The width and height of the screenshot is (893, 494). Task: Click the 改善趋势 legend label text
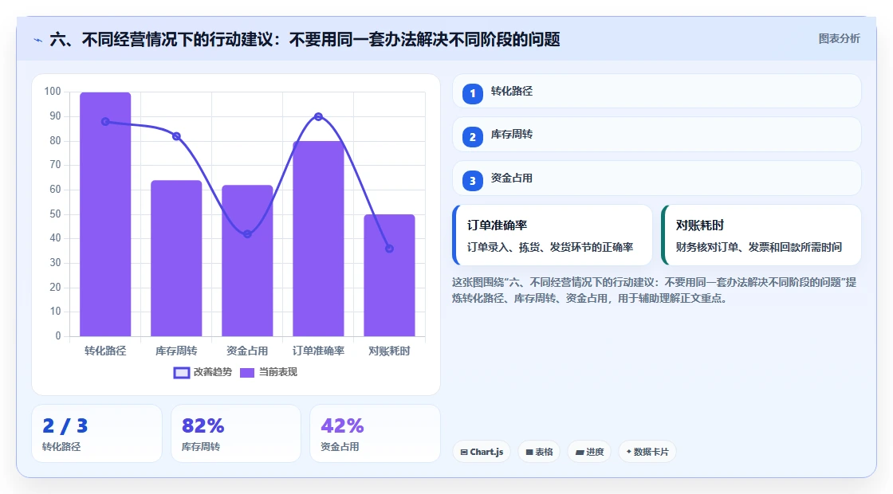tap(213, 372)
